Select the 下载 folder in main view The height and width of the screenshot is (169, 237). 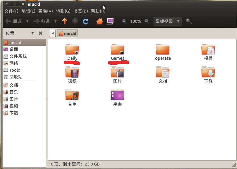point(208,75)
